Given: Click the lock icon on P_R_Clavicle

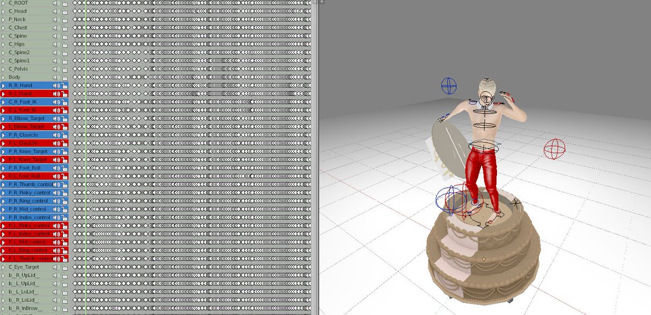Looking at the screenshot, I should (x=65, y=135).
